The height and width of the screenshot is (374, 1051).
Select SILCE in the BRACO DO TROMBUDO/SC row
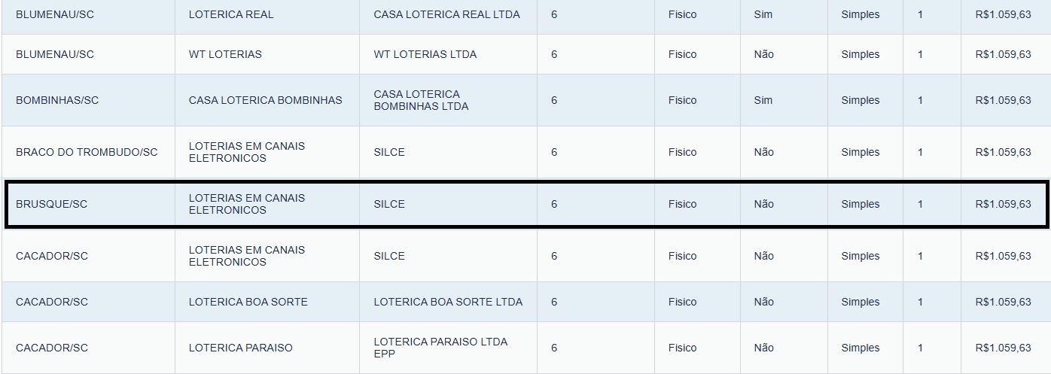[389, 152]
